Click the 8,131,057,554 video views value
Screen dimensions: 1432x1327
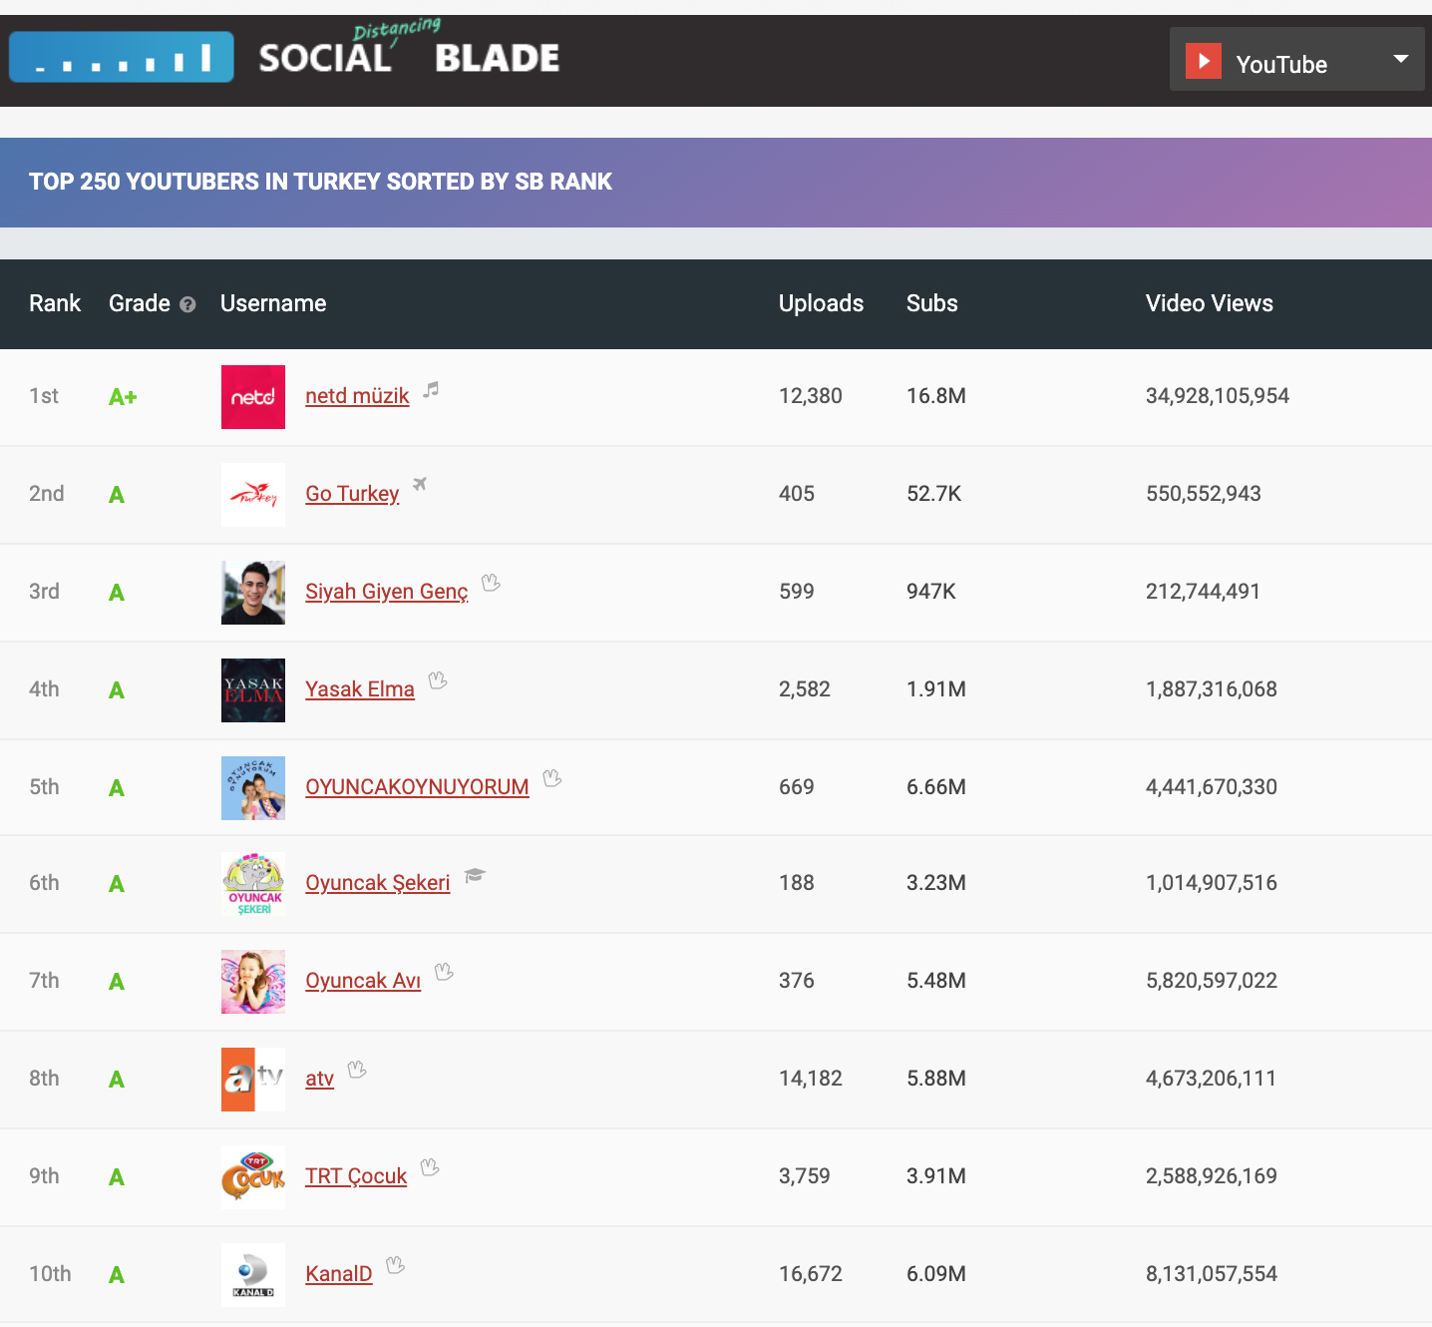(1211, 1274)
